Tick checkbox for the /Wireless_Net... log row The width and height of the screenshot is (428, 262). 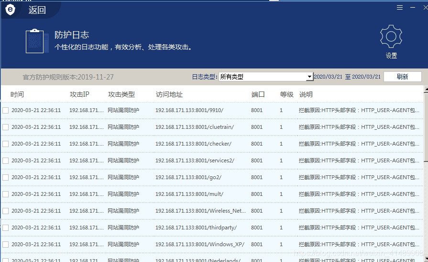(x=5, y=211)
